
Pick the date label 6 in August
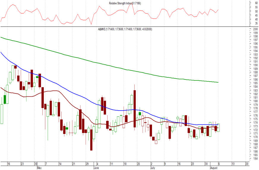[219, 164]
